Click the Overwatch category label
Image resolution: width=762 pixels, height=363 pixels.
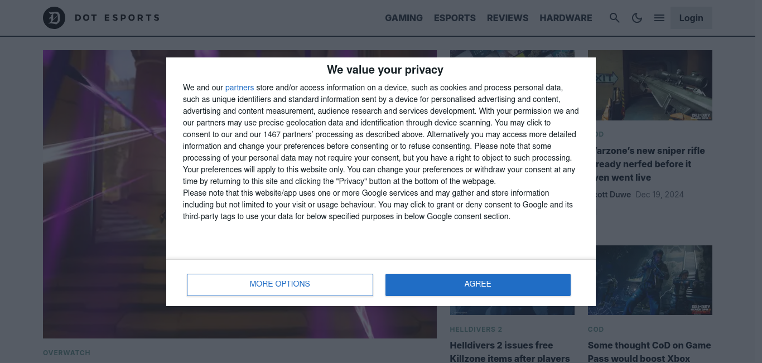click(x=66, y=352)
